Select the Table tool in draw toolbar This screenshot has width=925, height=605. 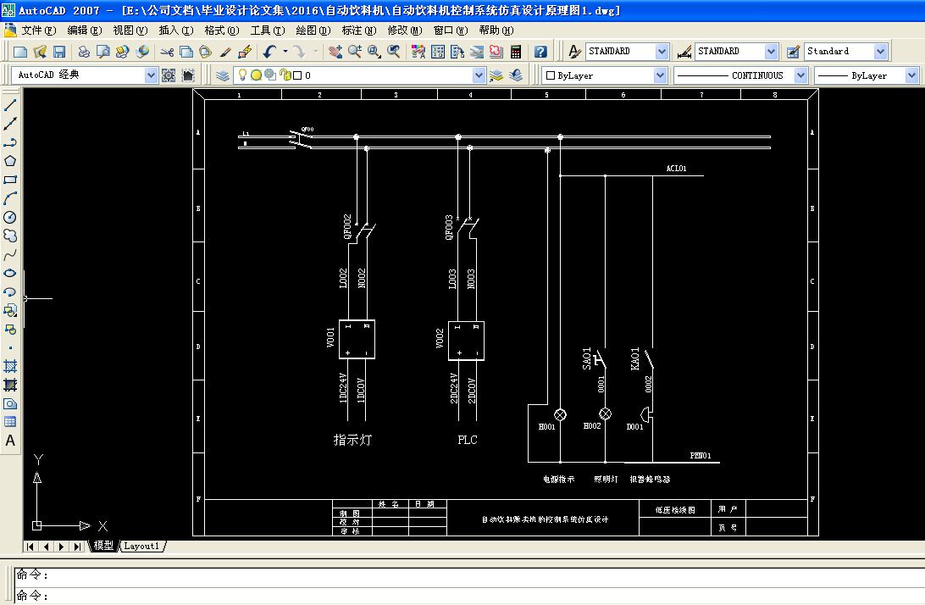tap(10, 422)
